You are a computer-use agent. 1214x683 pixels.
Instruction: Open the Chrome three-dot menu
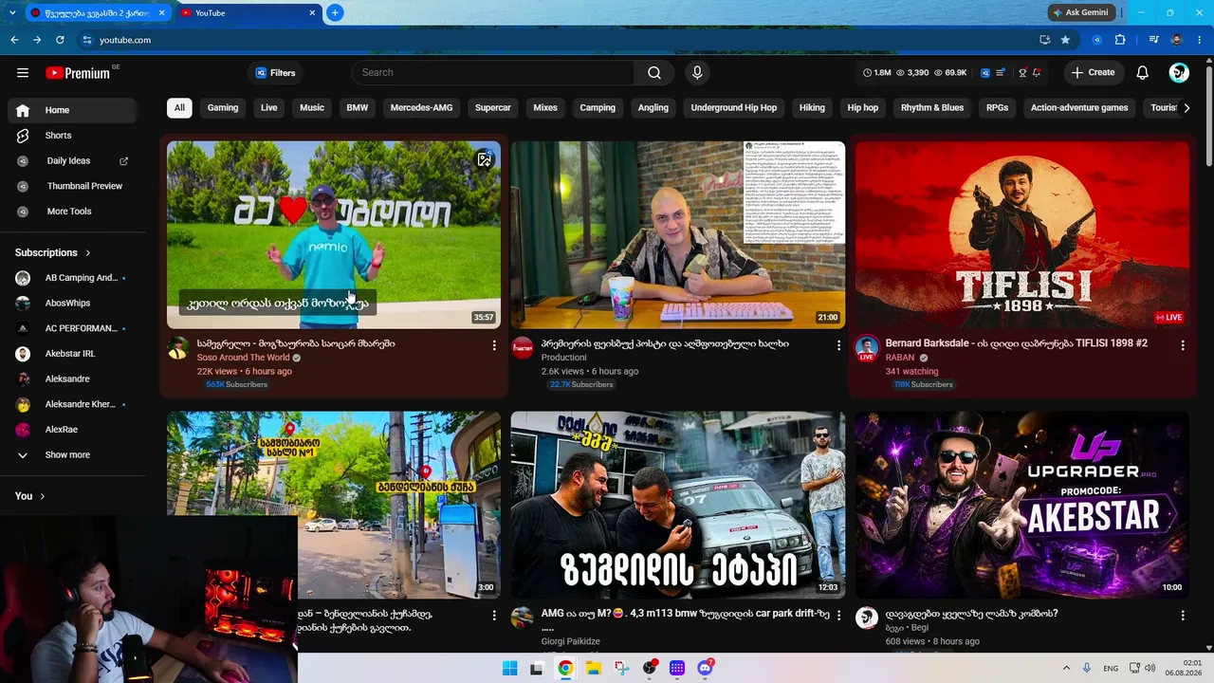coord(1201,40)
